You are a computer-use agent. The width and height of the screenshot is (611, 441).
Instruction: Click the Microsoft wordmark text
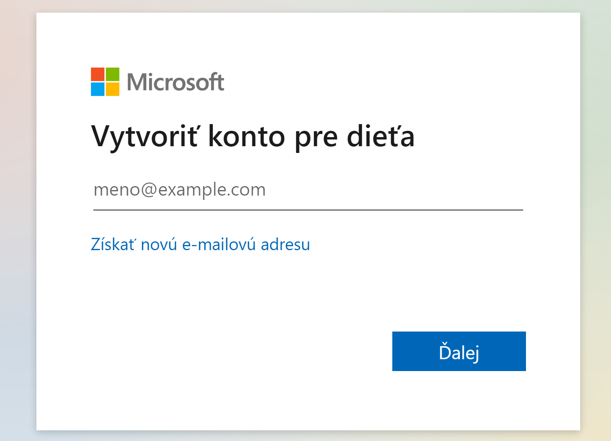coord(176,82)
